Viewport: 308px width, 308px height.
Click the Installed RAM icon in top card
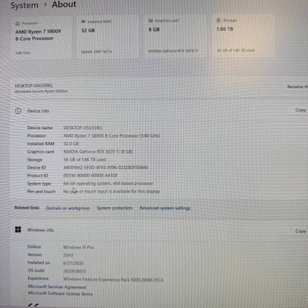point(84,21)
